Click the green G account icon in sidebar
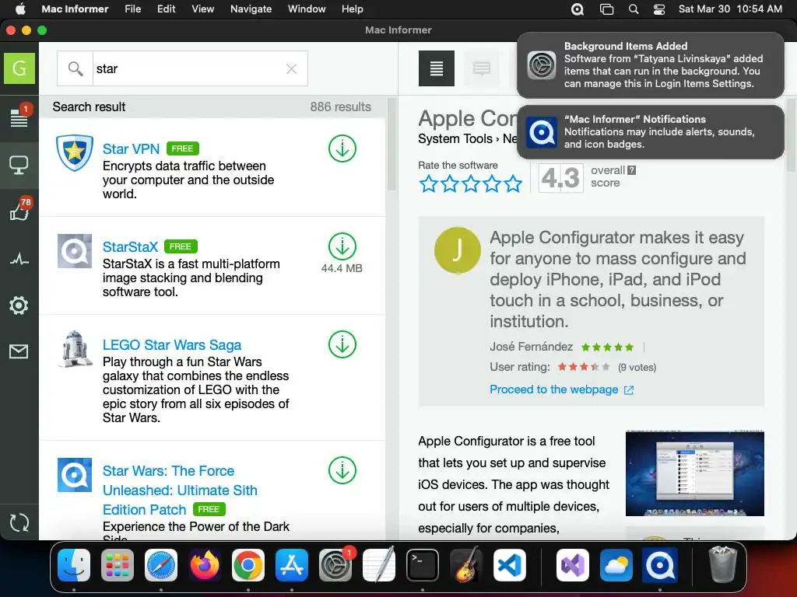The height and width of the screenshot is (597, 797). 19,68
